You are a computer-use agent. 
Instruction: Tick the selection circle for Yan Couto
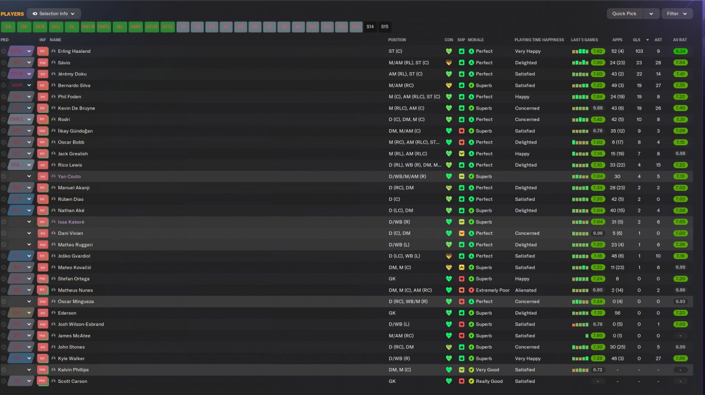point(4,177)
